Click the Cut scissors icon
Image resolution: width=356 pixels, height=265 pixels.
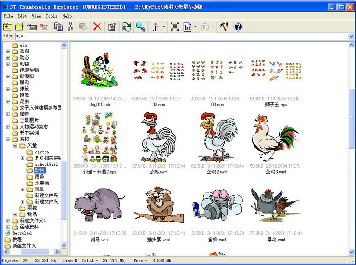[70, 27]
